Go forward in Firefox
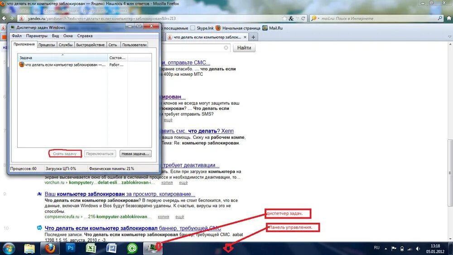Screen dimensions: 453x255 tap(12, 18)
